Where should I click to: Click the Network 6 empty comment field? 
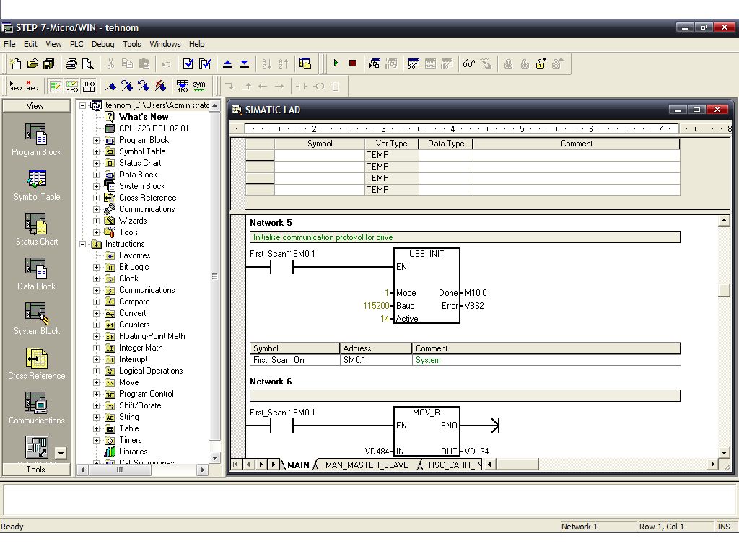pyautogui.click(x=464, y=395)
